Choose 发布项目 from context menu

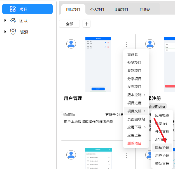(136, 87)
